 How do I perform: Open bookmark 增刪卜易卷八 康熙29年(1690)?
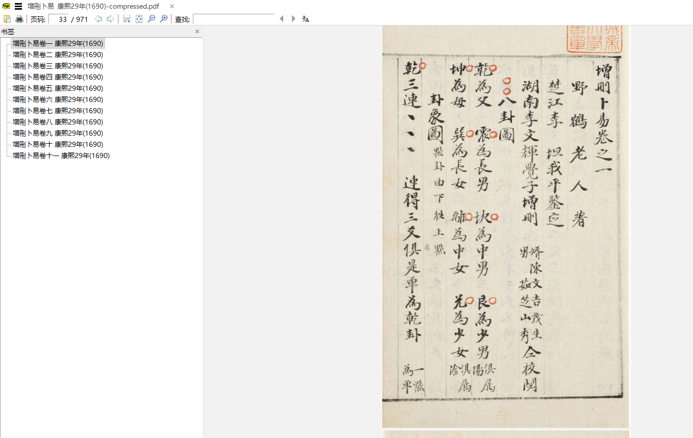tap(58, 122)
